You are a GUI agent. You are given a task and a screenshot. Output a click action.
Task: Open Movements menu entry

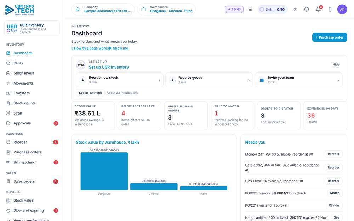tap(32, 83)
